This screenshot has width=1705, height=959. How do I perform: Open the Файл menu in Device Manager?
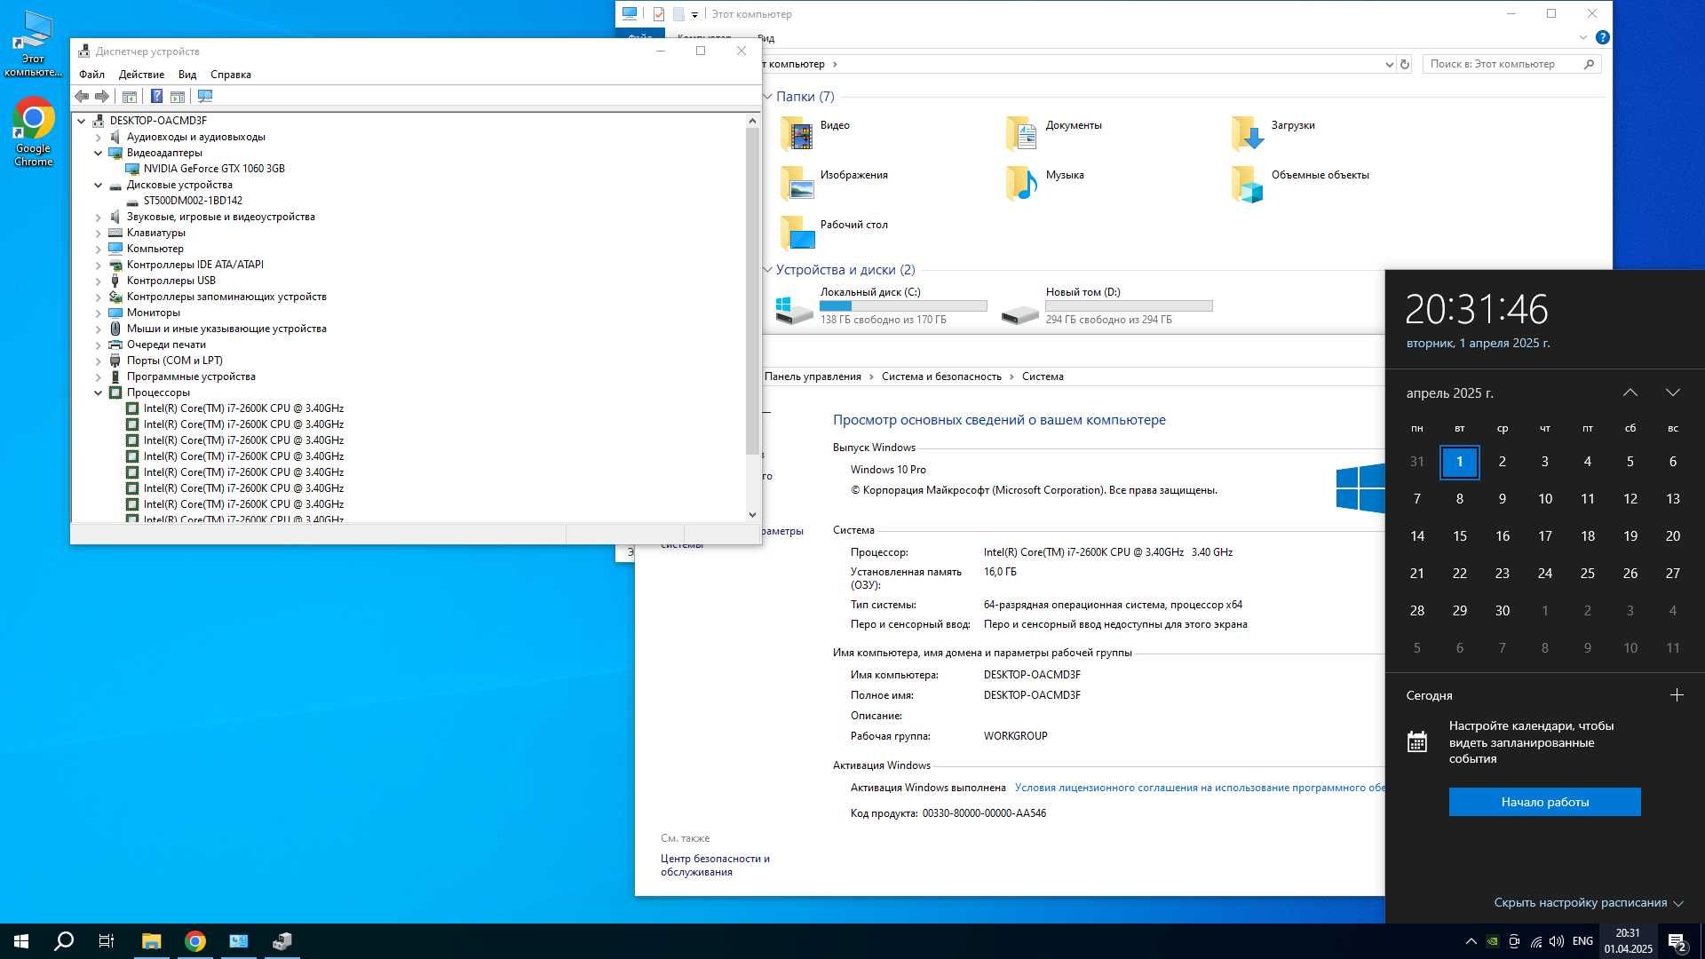click(x=91, y=75)
